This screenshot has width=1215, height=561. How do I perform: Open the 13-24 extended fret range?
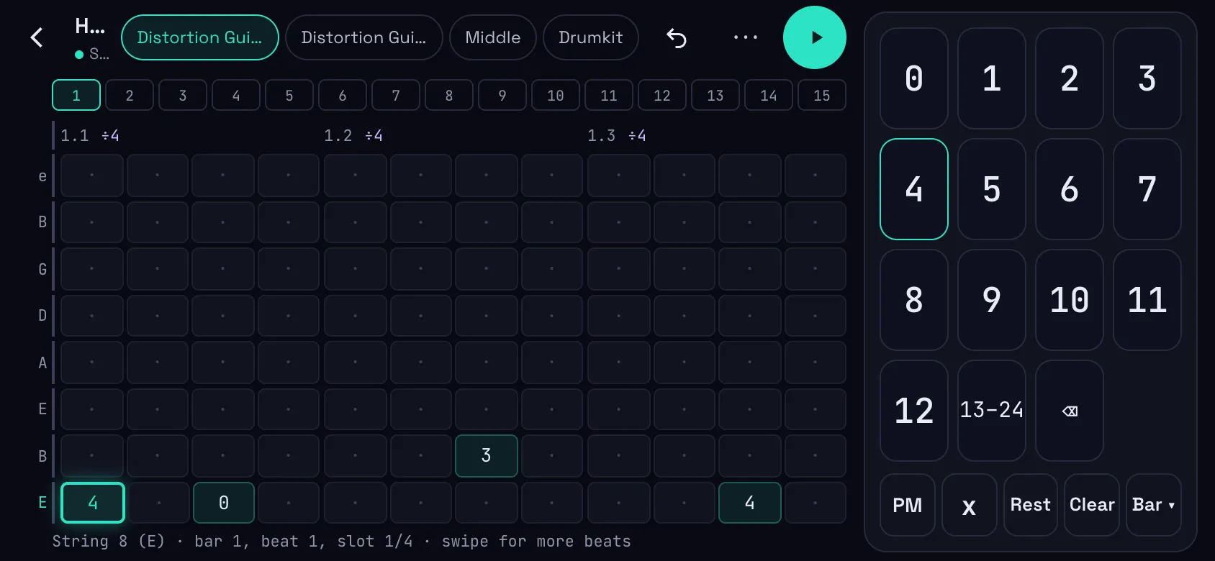[x=992, y=411]
